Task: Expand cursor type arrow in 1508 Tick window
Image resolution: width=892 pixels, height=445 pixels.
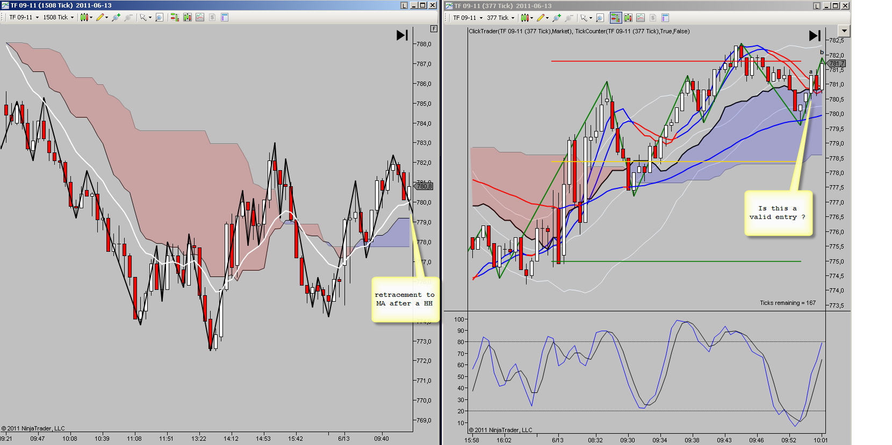Action: point(150,17)
